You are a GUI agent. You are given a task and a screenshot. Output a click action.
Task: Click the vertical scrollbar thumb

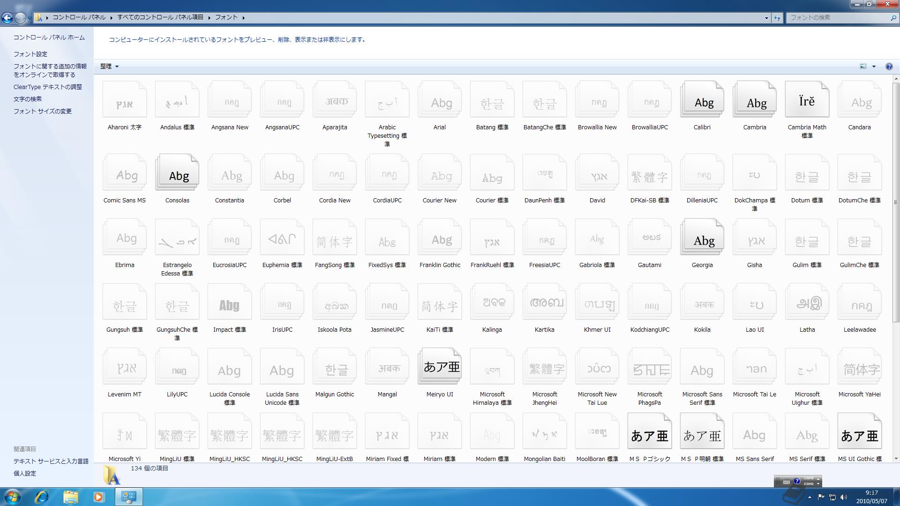click(896, 202)
